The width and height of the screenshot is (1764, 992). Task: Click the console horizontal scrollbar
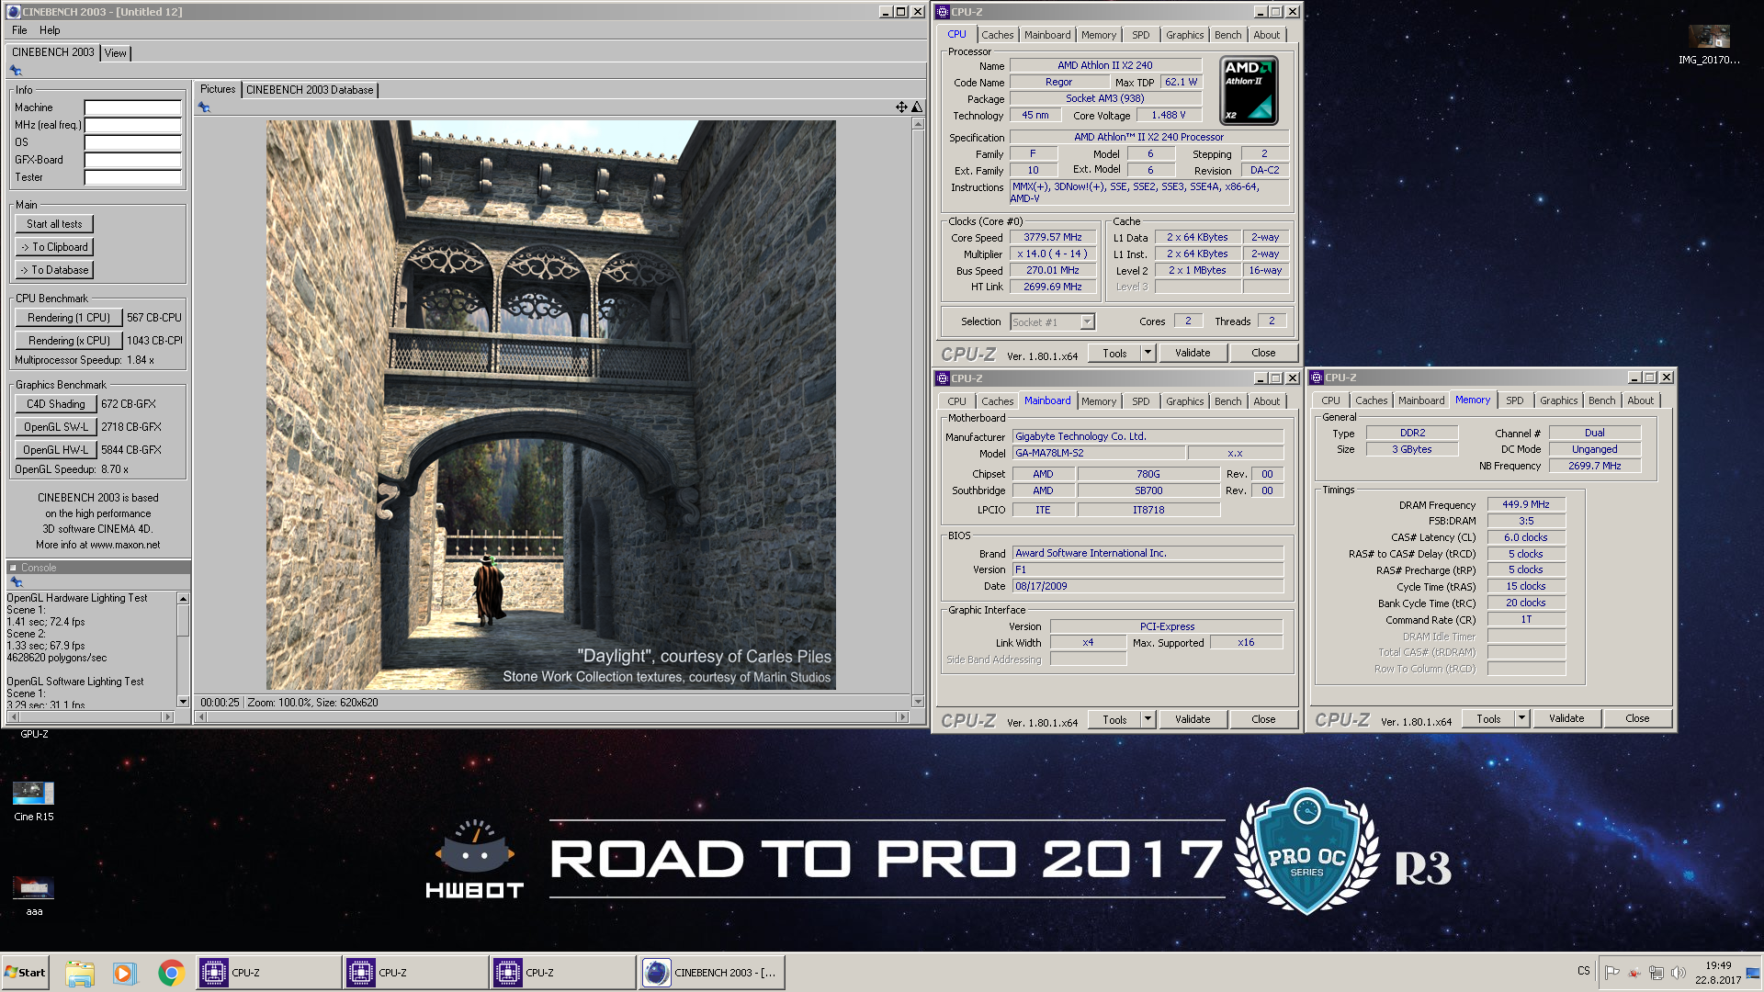tap(90, 716)
